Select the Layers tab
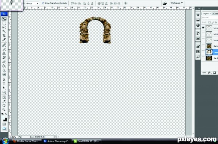The height and width of the screenshot is (144, 218). pos(207,13)
